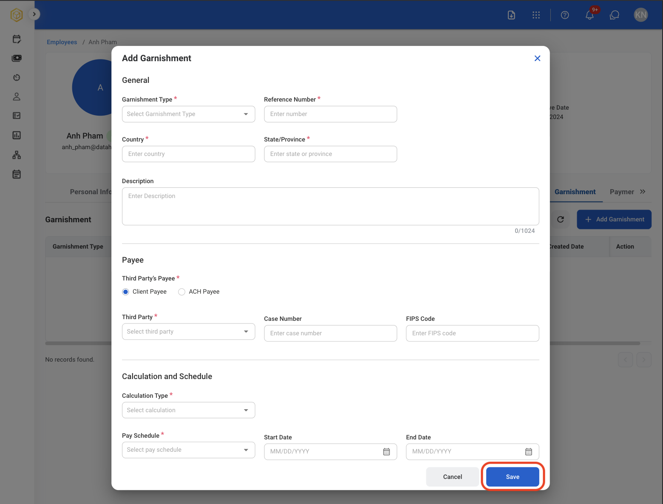This screenshot has width=663, height=504.
Task: Click the Country input field
Action: [188, 154]
